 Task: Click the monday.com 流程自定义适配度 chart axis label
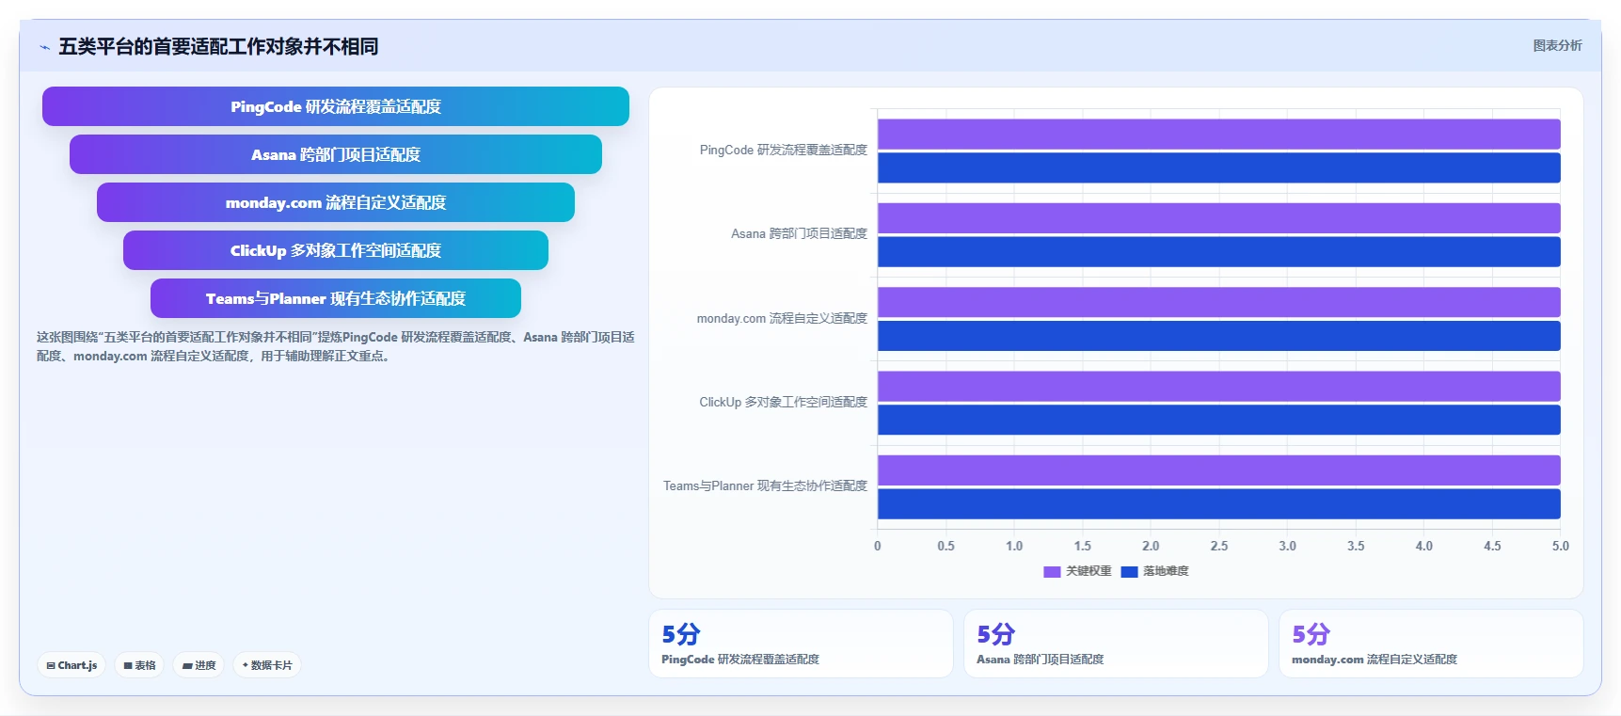pyautogui.click(x=782, y=319)
